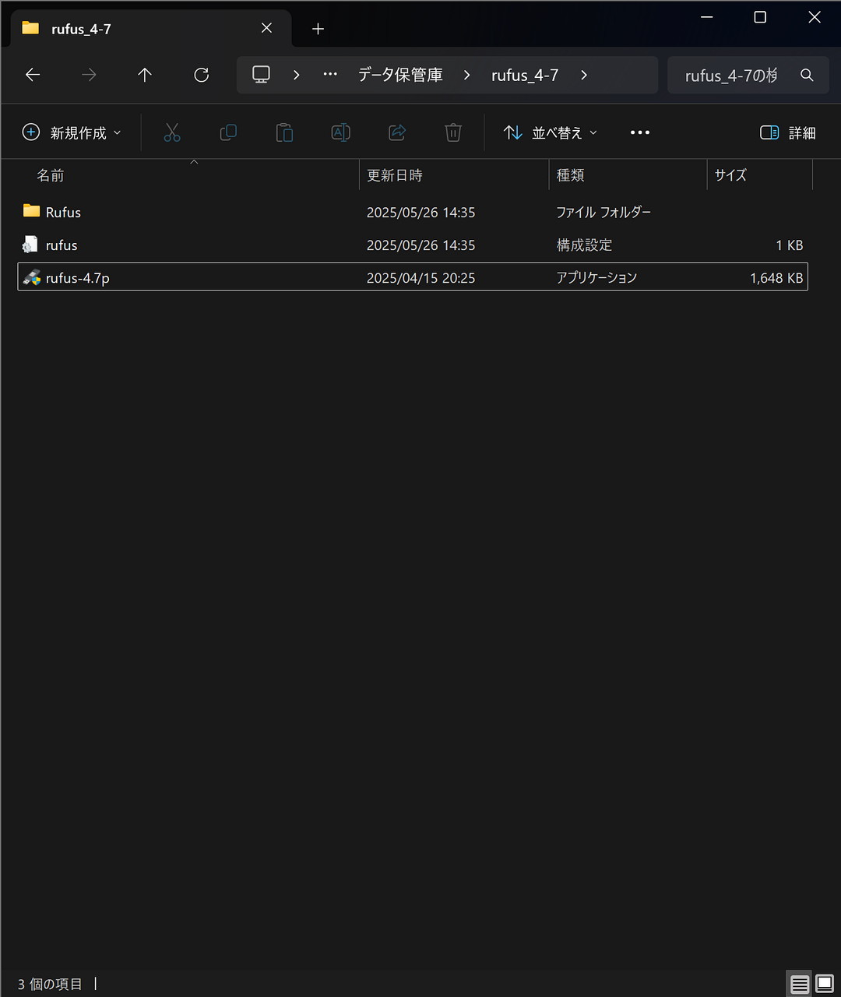Click the ファイル フォルダー type cell
Image resolution: width=841 pixels, height=997 pixels.
point(603,212)
